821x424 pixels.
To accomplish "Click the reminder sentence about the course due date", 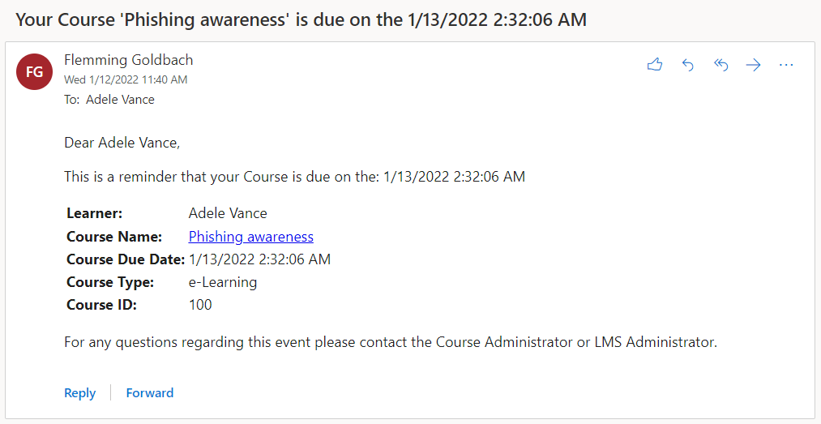I will 294,177.
